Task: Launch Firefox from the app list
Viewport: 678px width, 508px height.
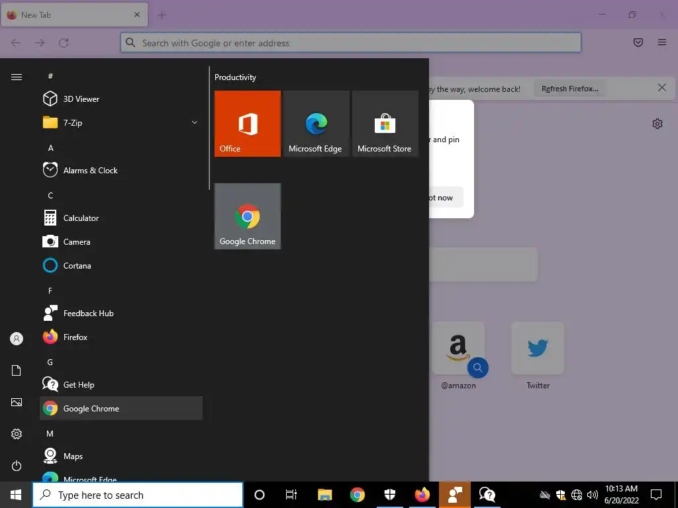Action: (x=121, y=337)
